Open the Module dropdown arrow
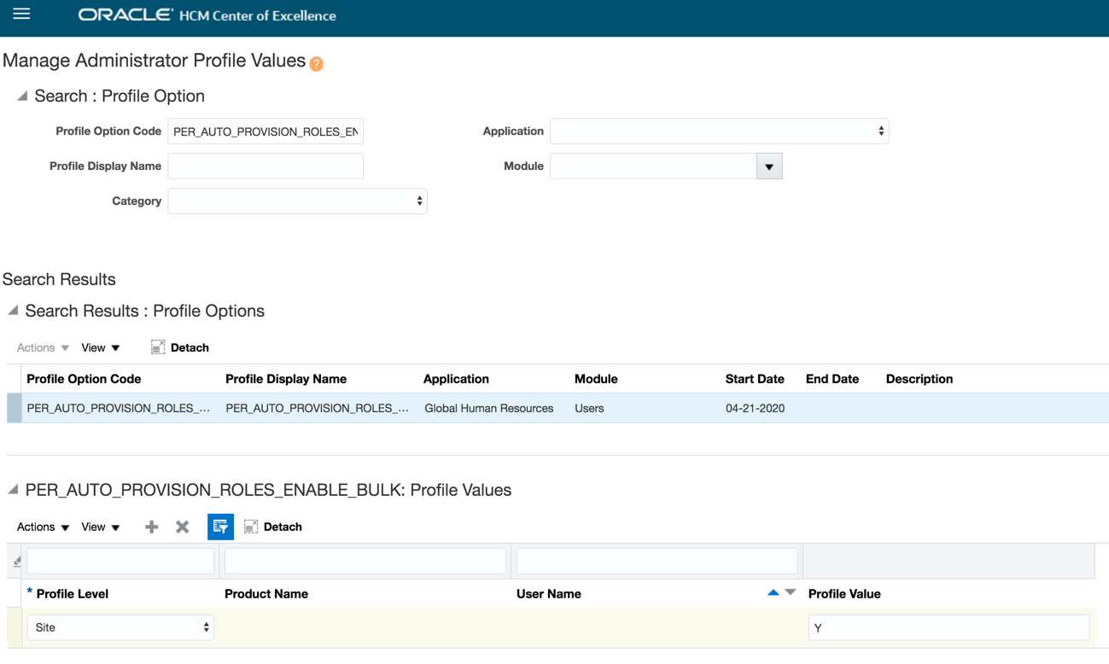The width and height of the screenshot is (1109, 664). point(768,166)
